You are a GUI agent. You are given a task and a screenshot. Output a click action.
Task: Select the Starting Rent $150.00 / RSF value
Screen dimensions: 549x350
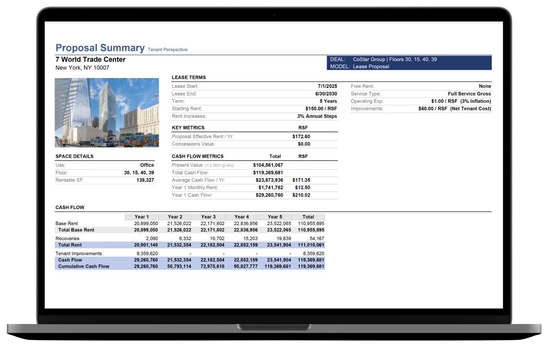(x=321, y=108)
